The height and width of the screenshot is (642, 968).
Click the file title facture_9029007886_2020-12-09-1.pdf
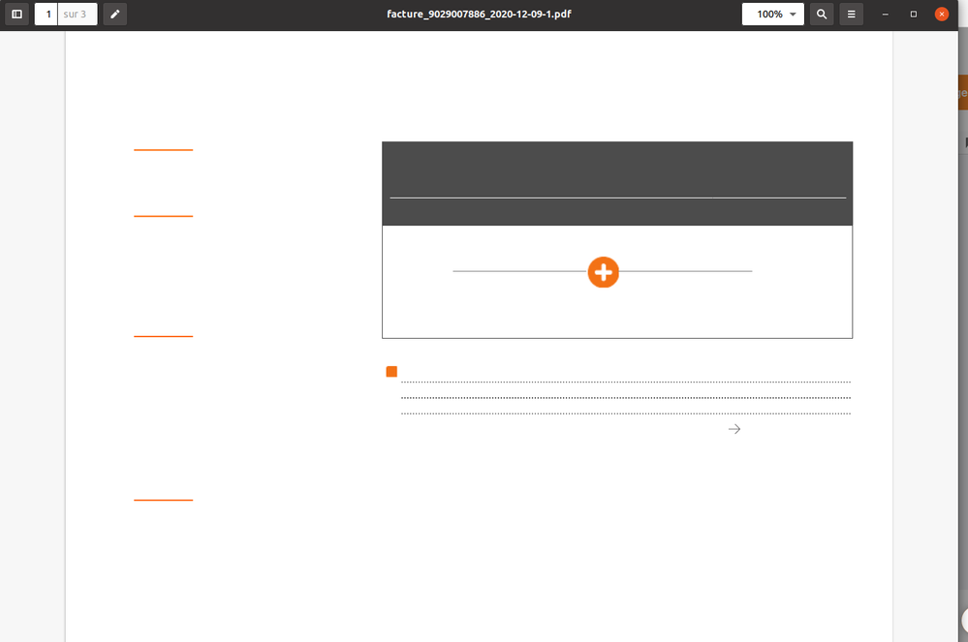coord(479,15)
